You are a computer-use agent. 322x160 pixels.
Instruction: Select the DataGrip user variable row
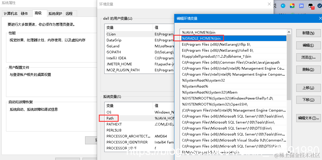coord(140,40)
